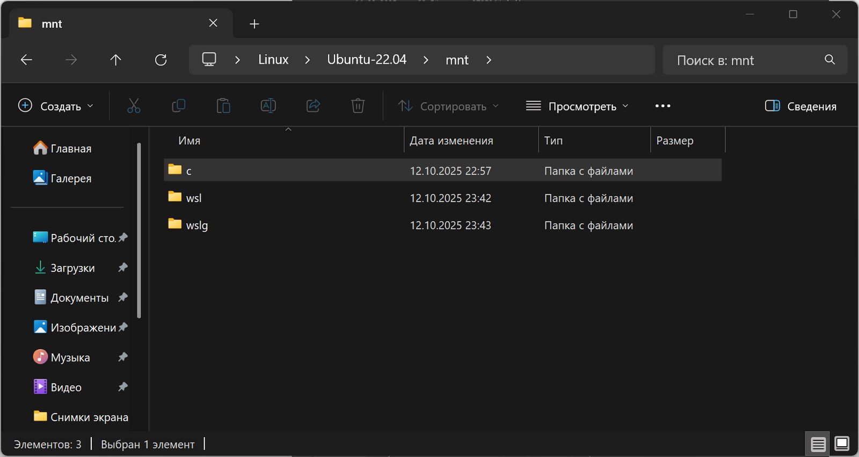
Task: Add a new tab with plus button
Action: click(254, 24)
